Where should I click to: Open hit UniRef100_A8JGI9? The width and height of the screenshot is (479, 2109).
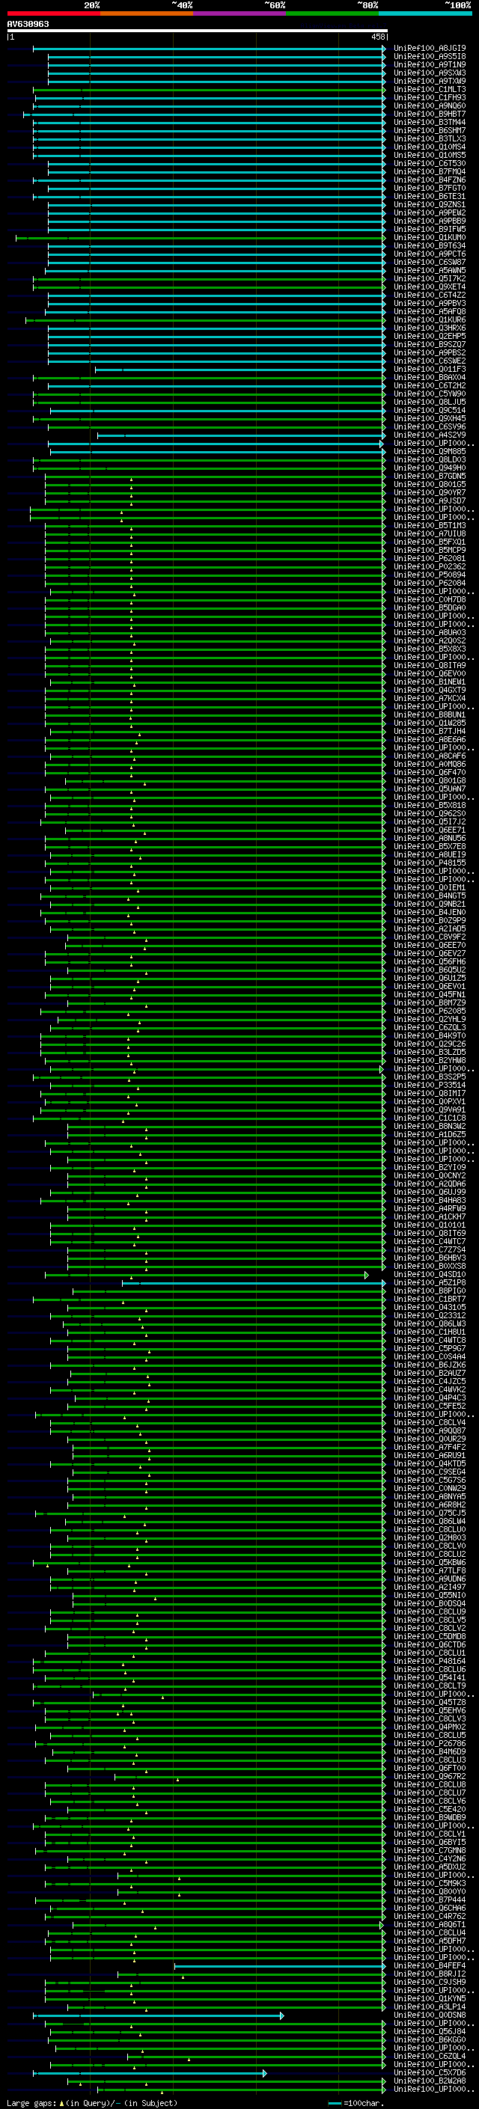[430, 49]
